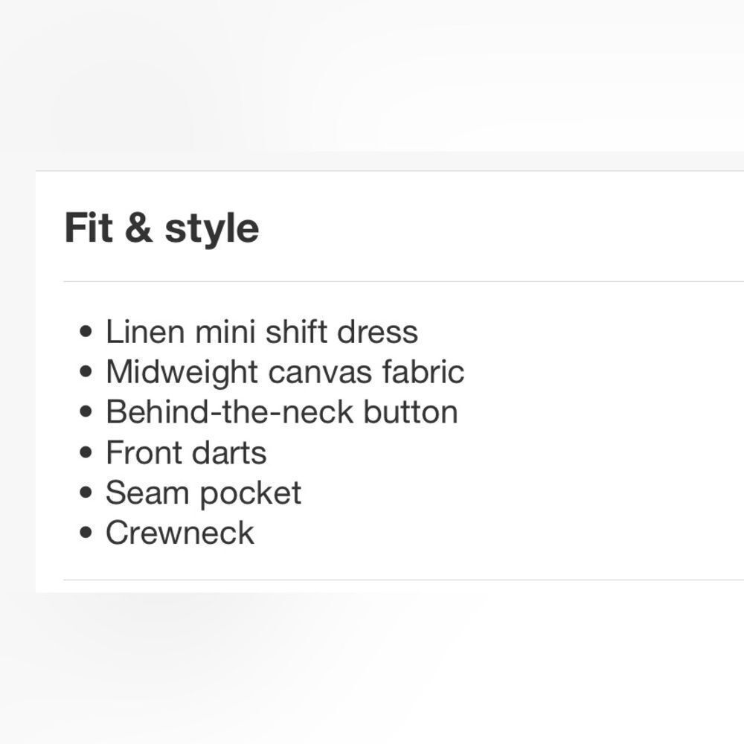Click the bullet dot beside Midweight canvas fabric

tap(86, 371)
